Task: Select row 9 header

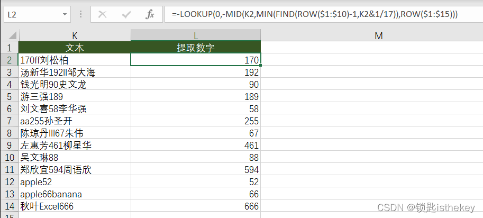Action: pyautogui.click(x=9, y=145)
